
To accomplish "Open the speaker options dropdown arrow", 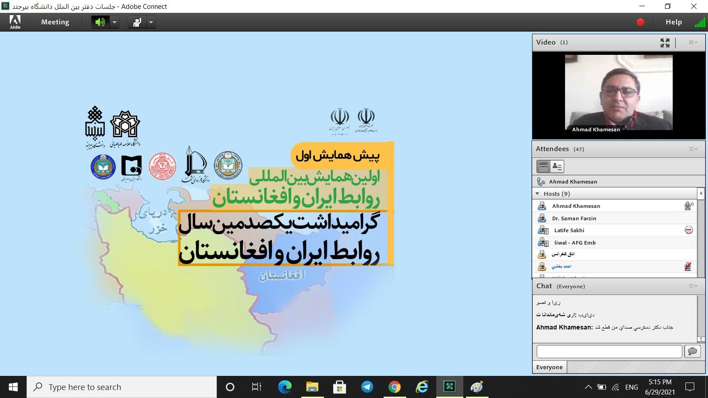I will click(x=115, y=22).
